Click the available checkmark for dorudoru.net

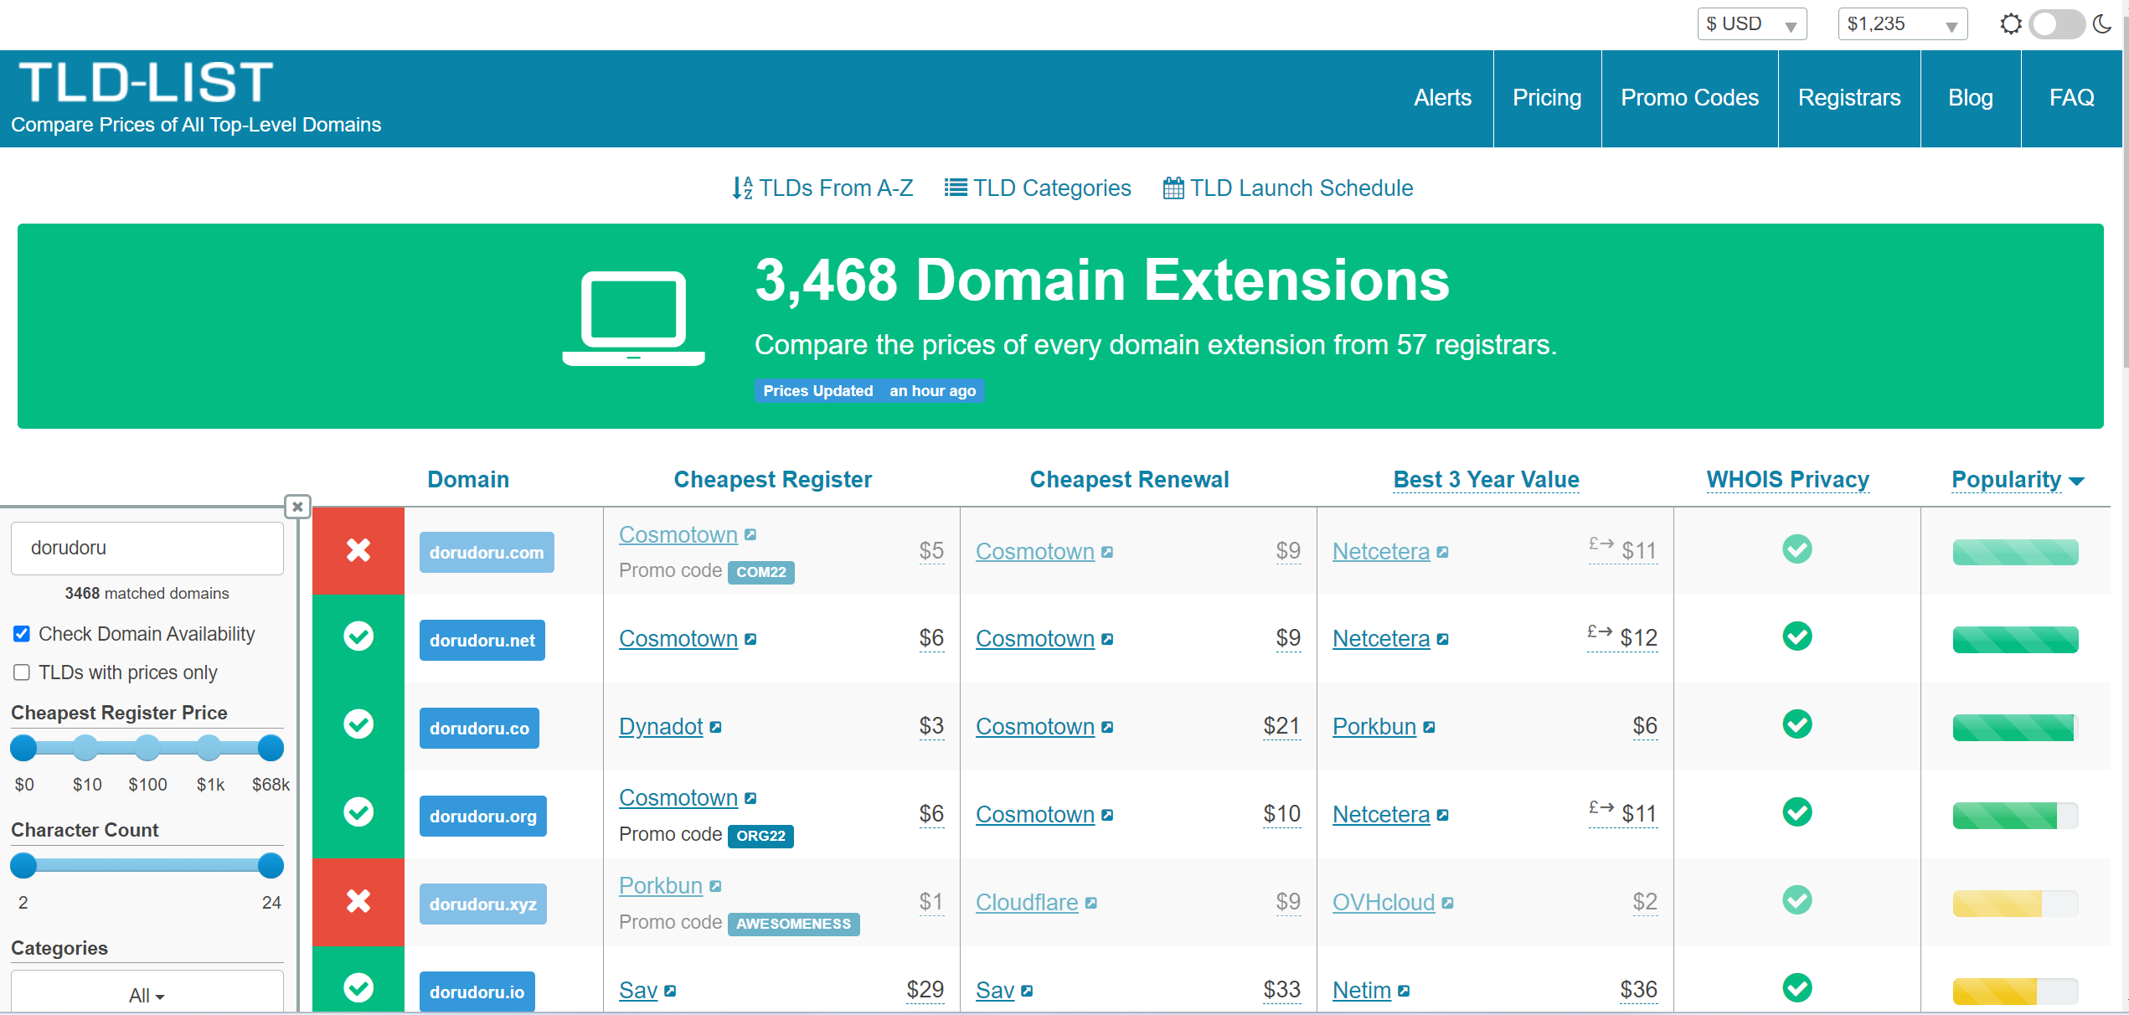358,636
